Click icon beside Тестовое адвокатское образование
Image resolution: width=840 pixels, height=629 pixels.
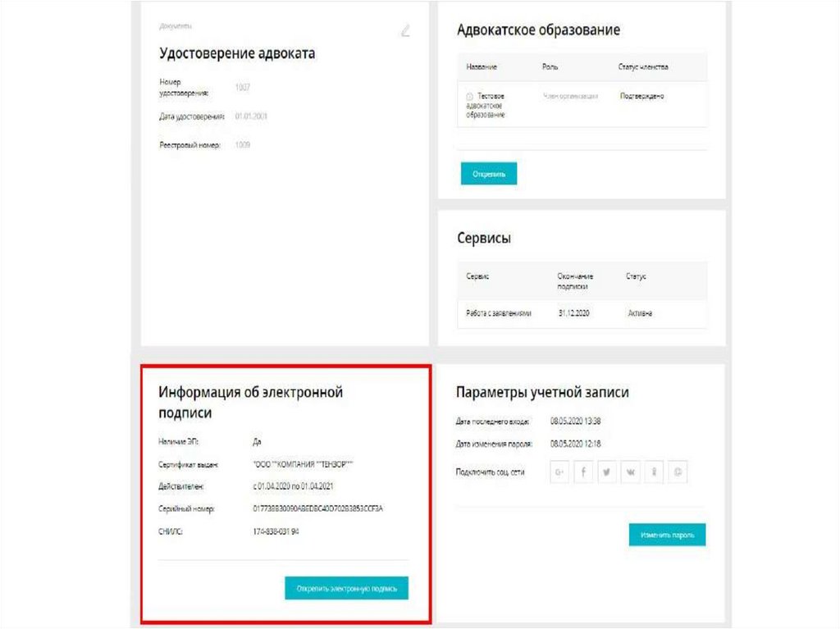point(469,97)
